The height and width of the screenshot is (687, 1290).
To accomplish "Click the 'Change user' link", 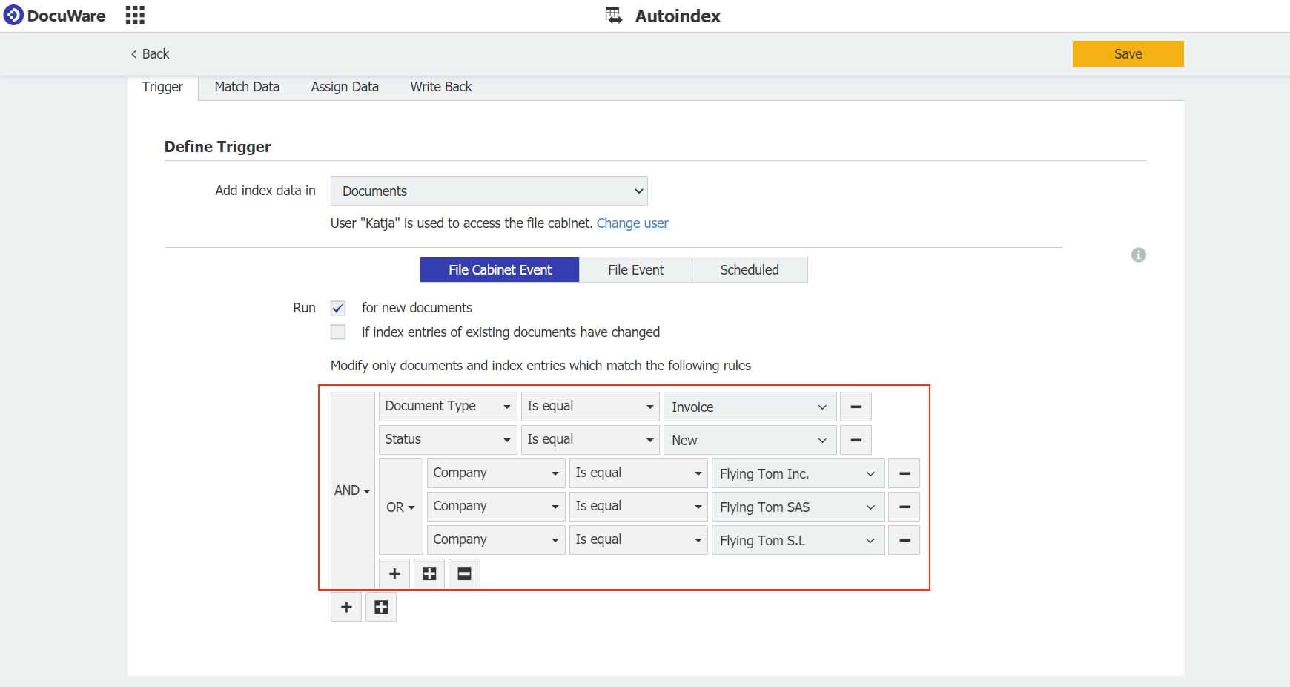I will pos(632,223).
